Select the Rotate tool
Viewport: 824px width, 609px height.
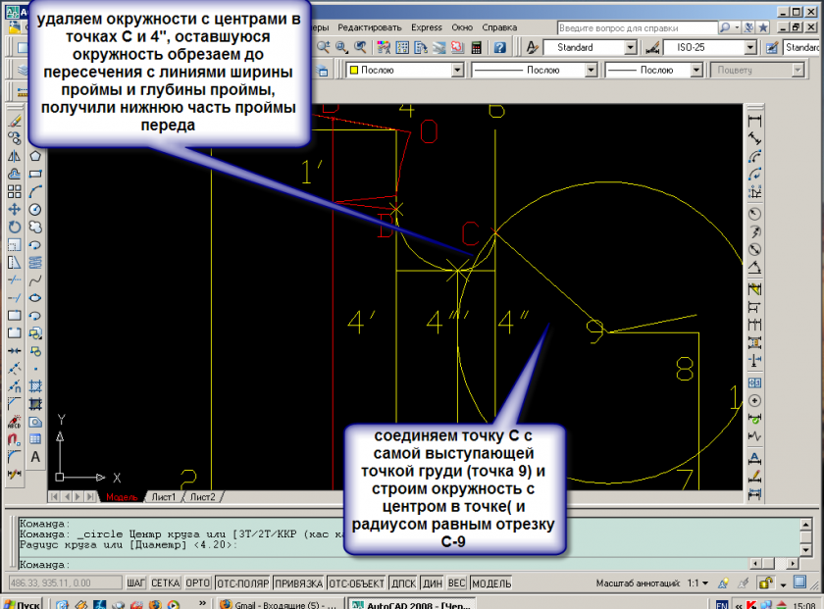pos(15,227)
